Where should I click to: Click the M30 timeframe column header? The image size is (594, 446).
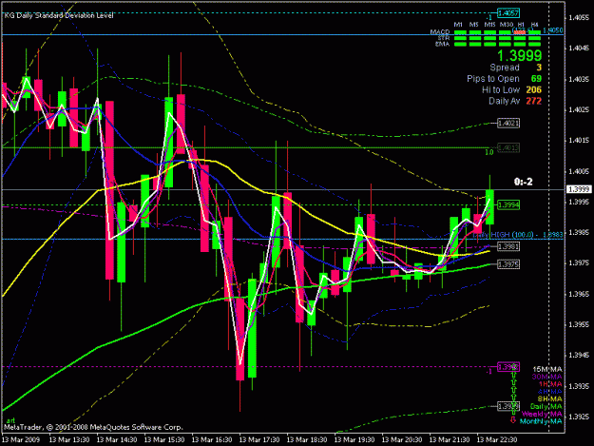(x=507, y=25)
